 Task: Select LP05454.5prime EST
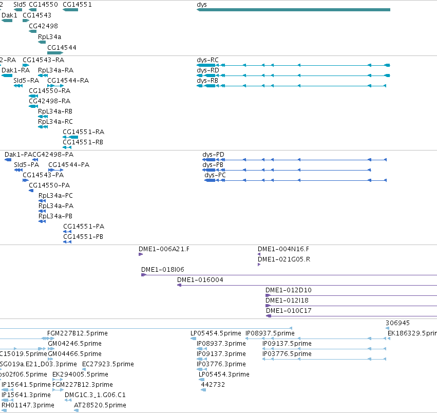click(x=194, y=339)
